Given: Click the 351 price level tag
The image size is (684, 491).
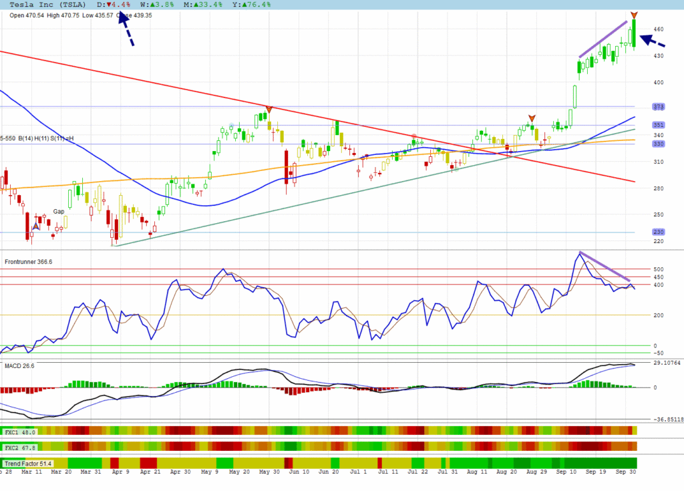Looking at the screenshot, I should (x=658, y=125).
